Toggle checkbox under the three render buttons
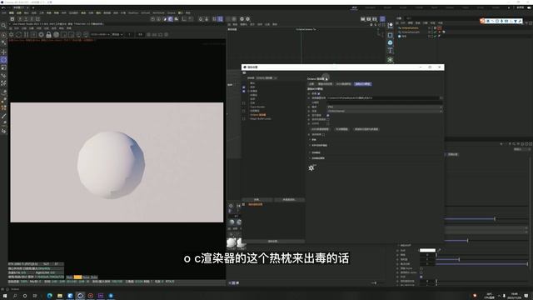533x300 pixels. [x=323, y=135]
